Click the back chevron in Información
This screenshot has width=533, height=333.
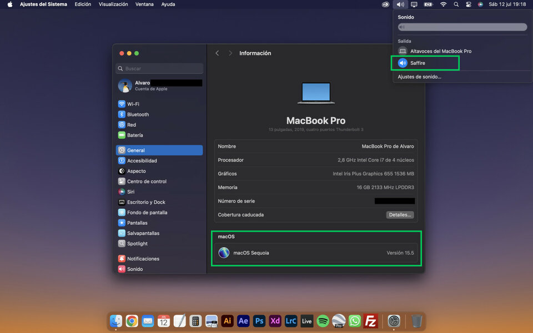tap(217, 53)
